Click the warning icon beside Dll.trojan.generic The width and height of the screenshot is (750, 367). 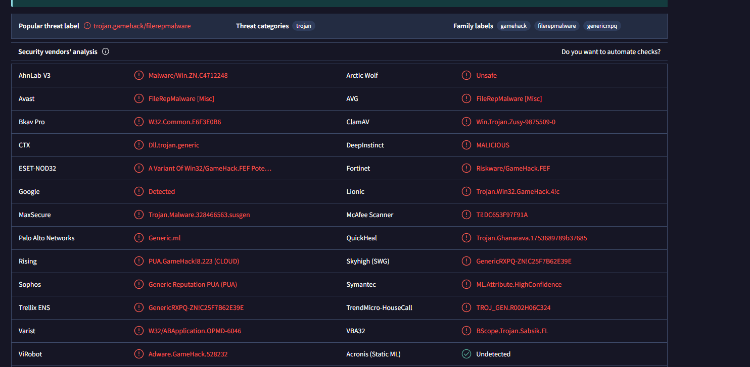coord(138,145)
